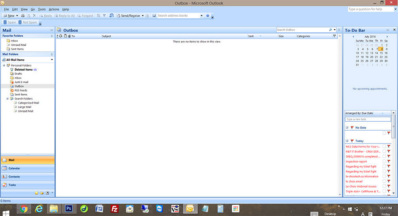Click the Categorize toolbar icon
The image size is (398, 216).
point(99,16)
